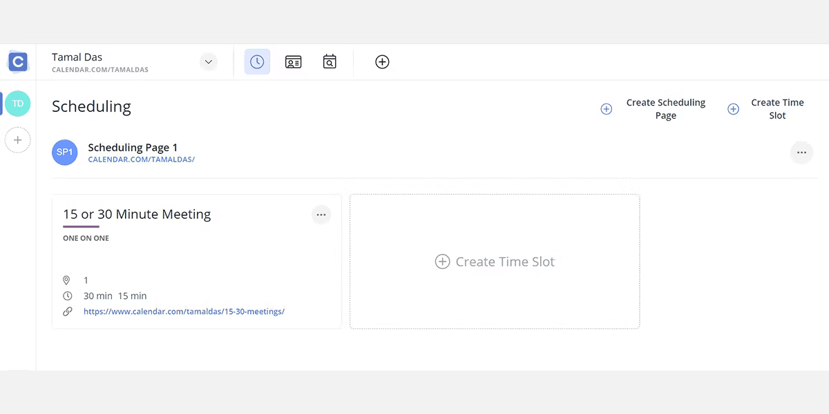The width and height of the screenshot is (829, 414).
Task: Open the 15 or 30 Minute Meeting card title
Action: (x=137, y=214)
